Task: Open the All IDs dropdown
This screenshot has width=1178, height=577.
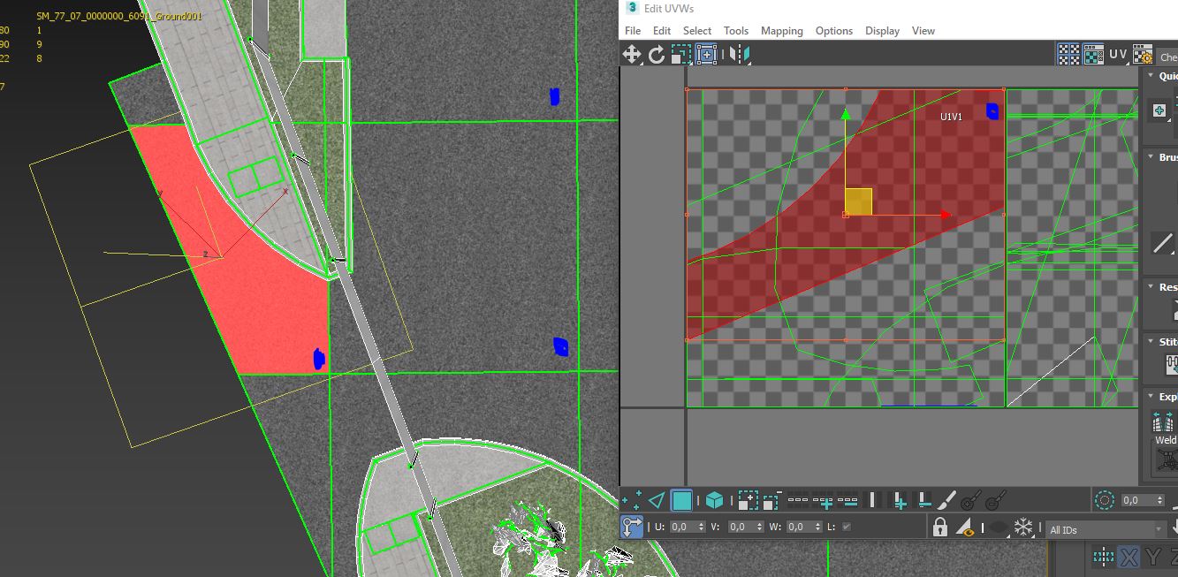Action: point(1105,530)
